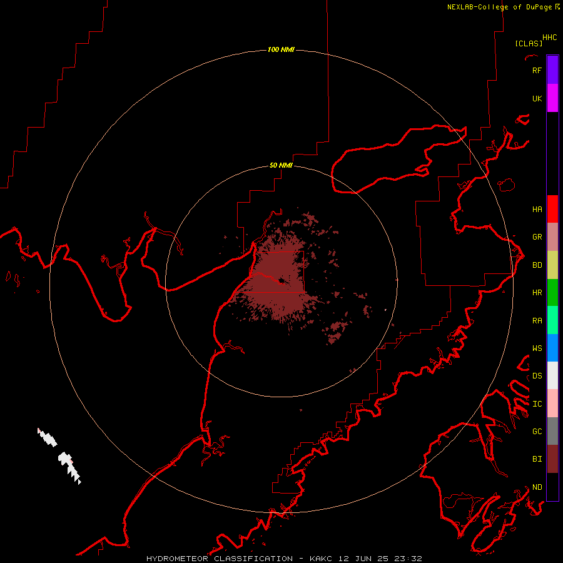The width and height of the screenshot is (563, 563).
Task: Pick the RA mint-green legend swatch
Action: [x=552, y=320]
